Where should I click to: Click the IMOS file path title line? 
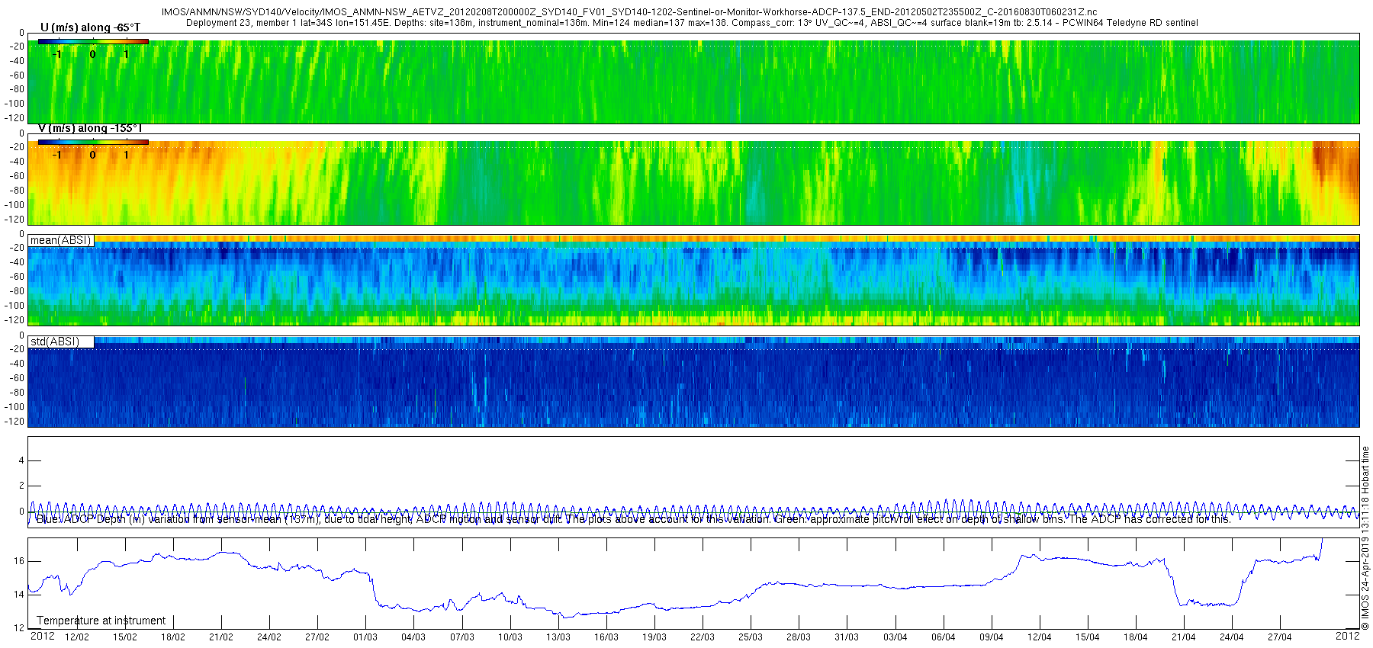[x=629, y=12]
